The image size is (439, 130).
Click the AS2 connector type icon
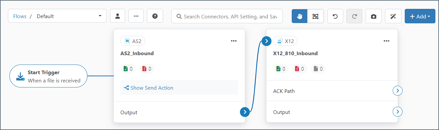[127, 41]
